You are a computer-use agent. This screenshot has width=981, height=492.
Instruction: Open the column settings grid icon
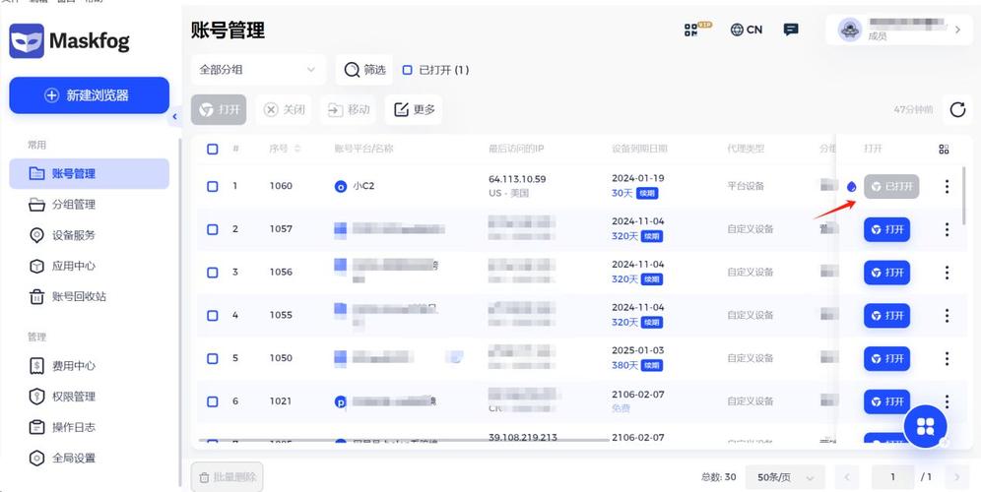[x=945, y=149]
